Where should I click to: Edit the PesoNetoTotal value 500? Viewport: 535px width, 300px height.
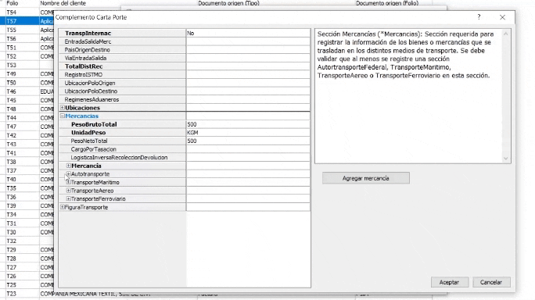tap(248, 141)
